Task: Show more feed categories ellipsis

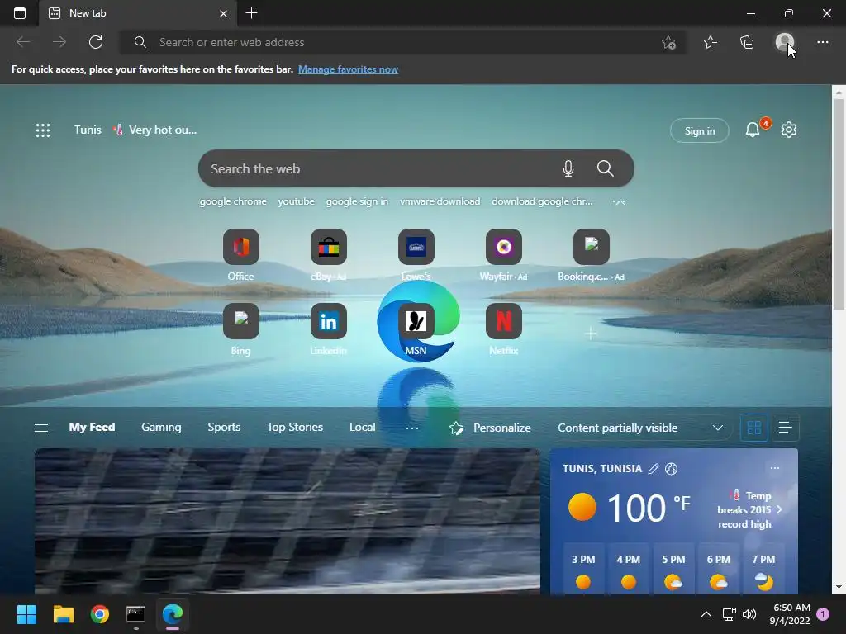Action: point(411,428)
